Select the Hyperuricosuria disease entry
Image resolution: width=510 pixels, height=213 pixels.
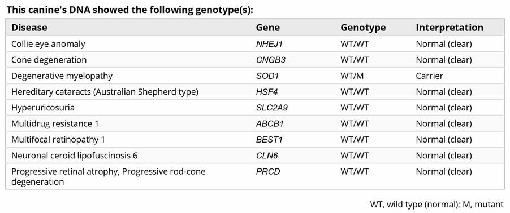point(43,108)
